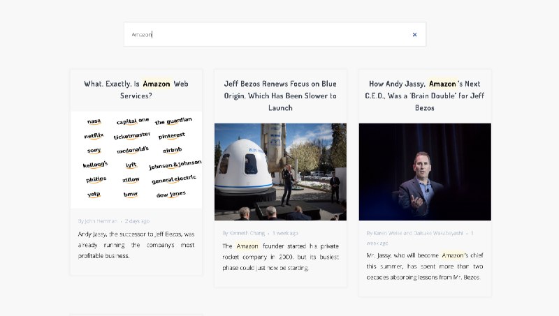The height and width of the screenshot is (316, 559).
Task: Click the '2 days ago' timestamp
Action: tap(137, 221)
